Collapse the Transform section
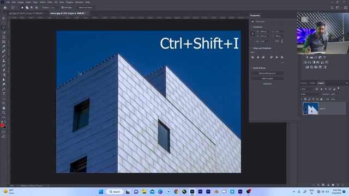The height and width of the screenshot is (196, 349). click(x=251, y=27)
